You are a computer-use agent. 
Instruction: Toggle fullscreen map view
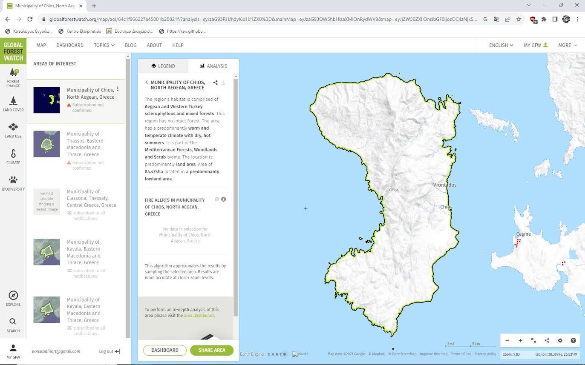tap(533, 341)
